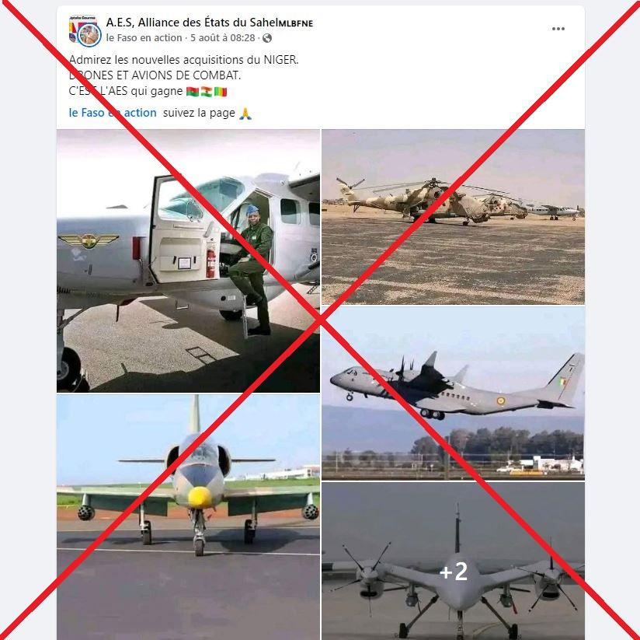Open the 'le Faso en action' author link
The height and width of the screenshot is (640, 640).
(144, 38)
